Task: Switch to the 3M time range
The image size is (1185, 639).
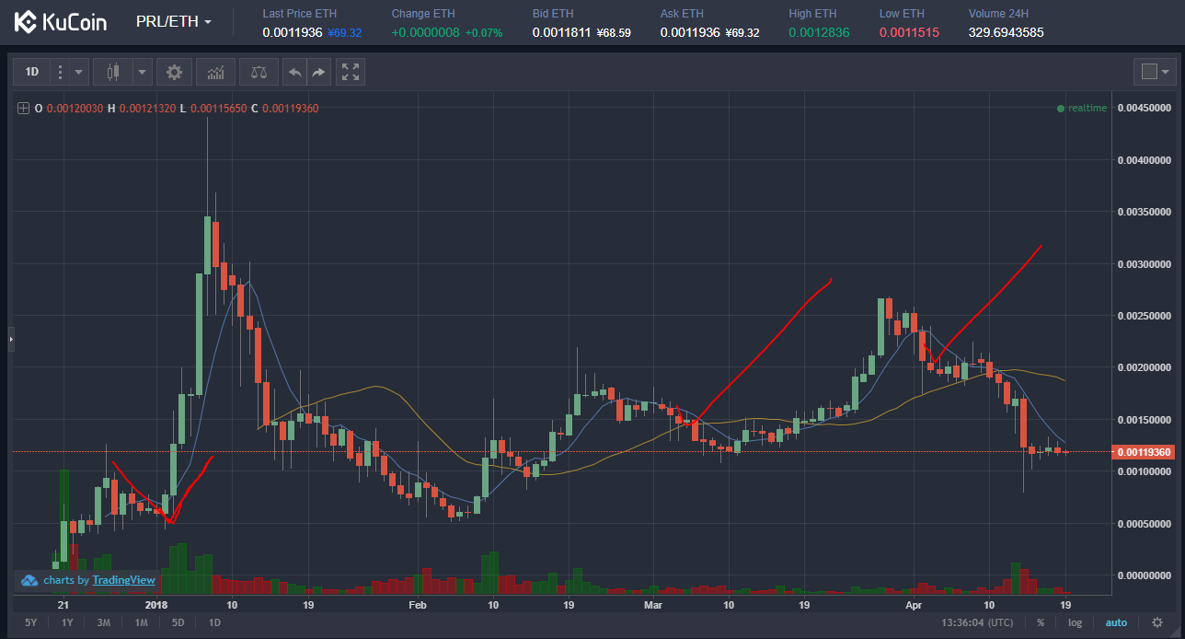Action: (x=104, y=622)
